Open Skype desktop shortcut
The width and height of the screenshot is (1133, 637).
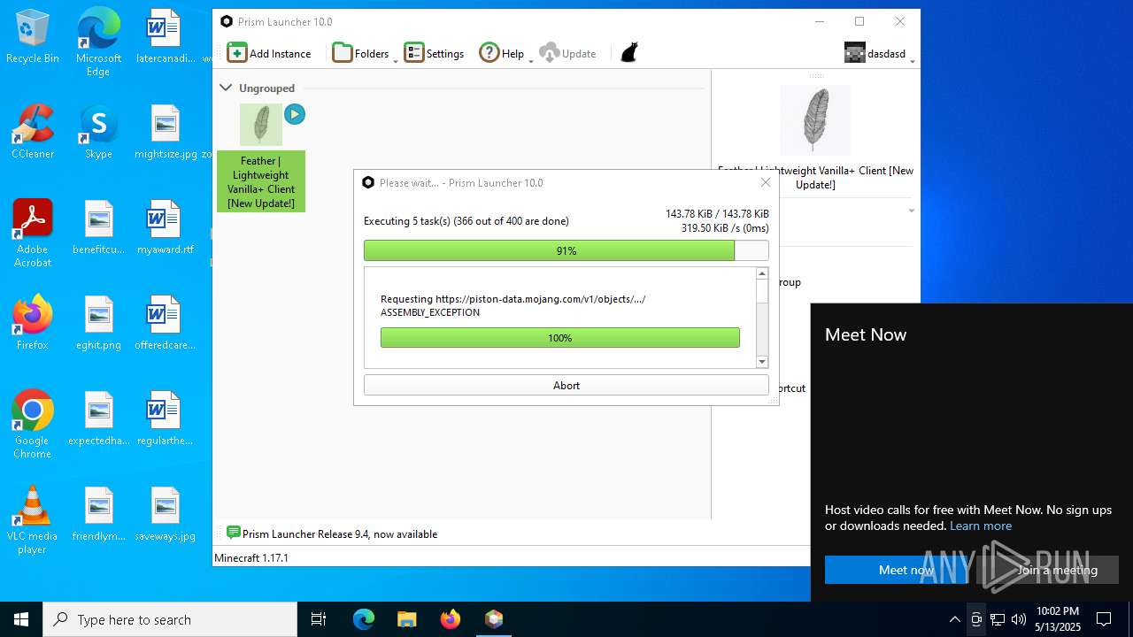[98, 133]
